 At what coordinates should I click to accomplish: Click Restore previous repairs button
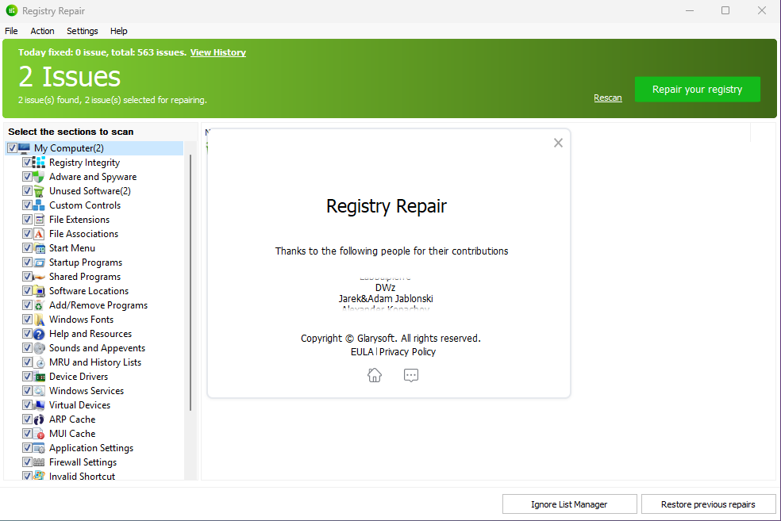click(708, 504)
